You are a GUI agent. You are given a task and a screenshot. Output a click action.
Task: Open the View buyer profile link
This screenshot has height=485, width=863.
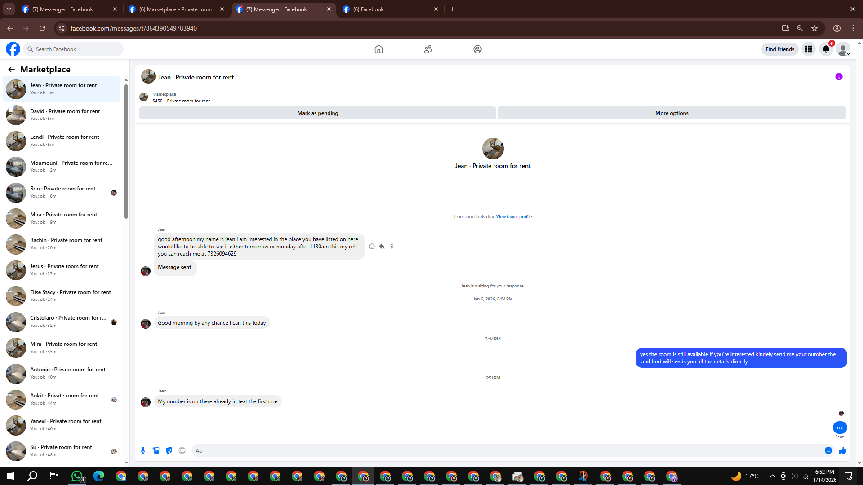pyautogui.click(x=514, y=217)
